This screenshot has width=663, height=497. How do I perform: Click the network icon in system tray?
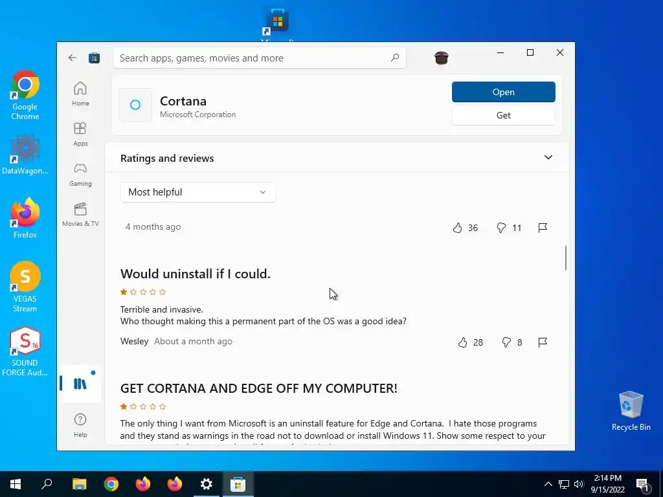coord(564,484)
